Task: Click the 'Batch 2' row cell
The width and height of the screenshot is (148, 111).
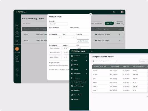Action: pyautogui.click(x=26, y=41)
